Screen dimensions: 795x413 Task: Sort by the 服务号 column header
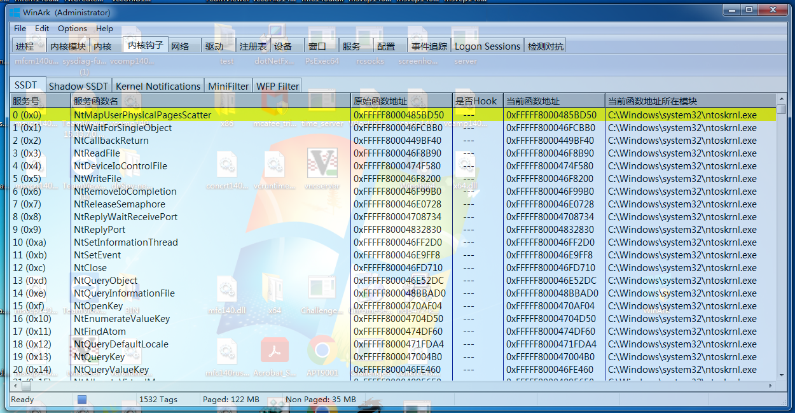40,101
